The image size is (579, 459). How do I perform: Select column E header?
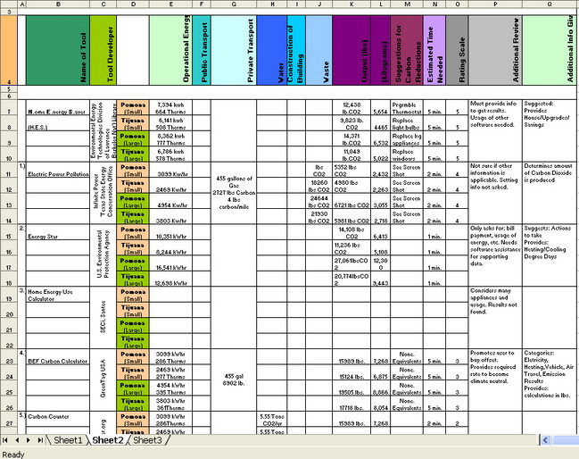(170, 4)
